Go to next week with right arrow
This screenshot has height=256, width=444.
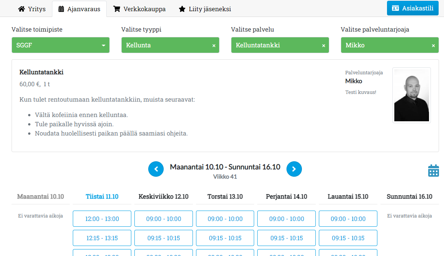coord(294,169)
